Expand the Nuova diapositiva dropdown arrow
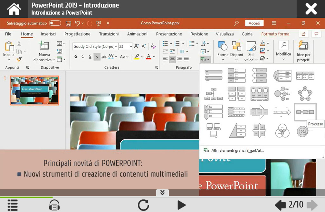The height and width of the screenshot is (212, 325). coord(53,60)
